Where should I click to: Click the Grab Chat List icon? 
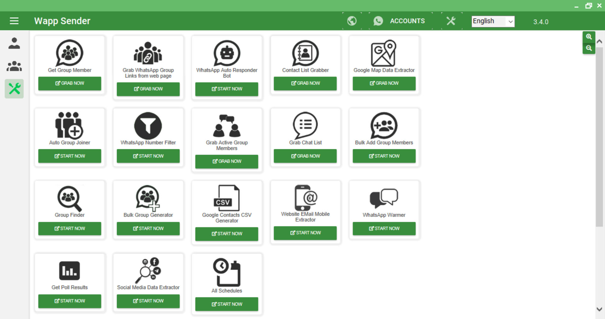point(305,126)
